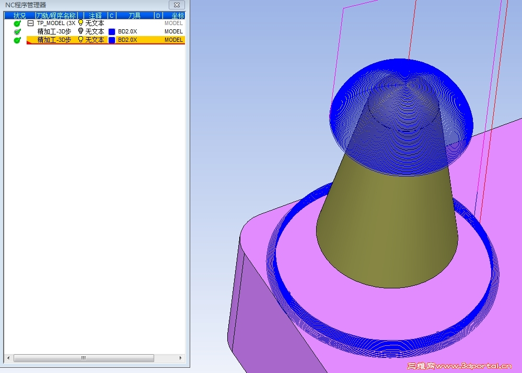Click the 刀轨/程序名称 column header
Viewport: 522px width, 373px height.
click(x=56, y=16)
